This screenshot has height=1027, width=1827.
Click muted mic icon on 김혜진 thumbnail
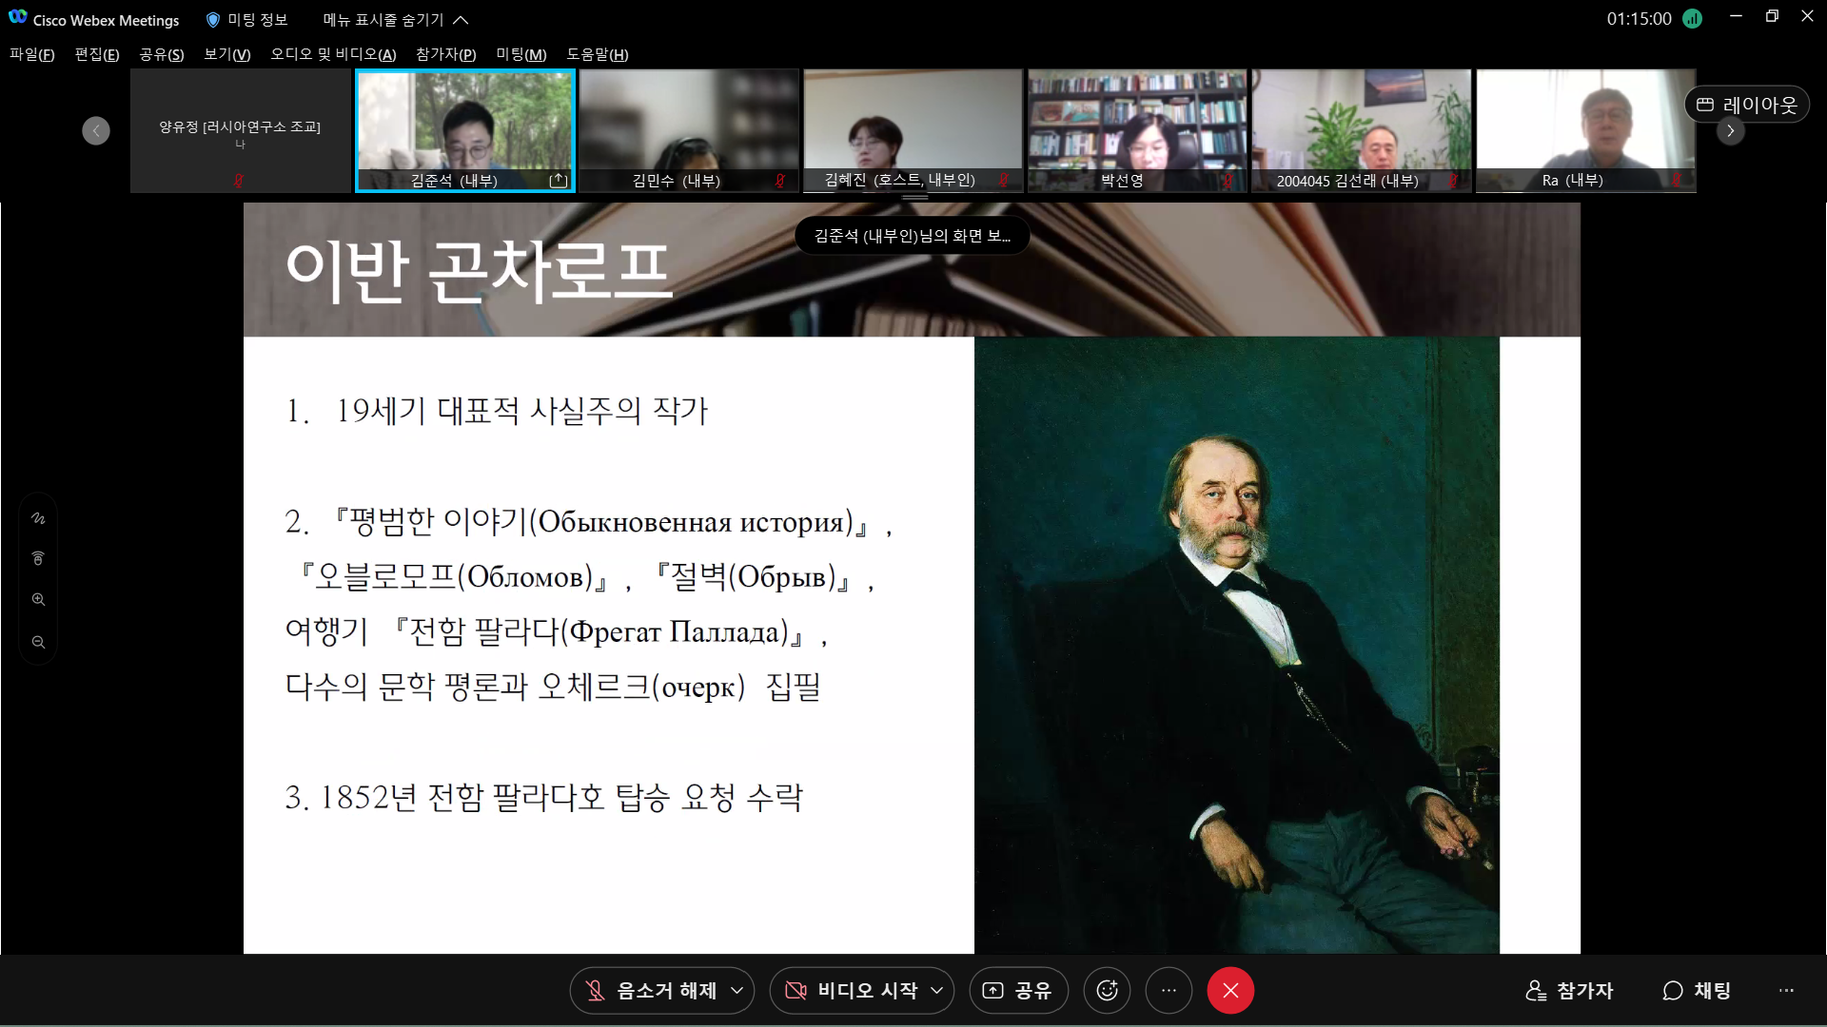click(1004, 181)
